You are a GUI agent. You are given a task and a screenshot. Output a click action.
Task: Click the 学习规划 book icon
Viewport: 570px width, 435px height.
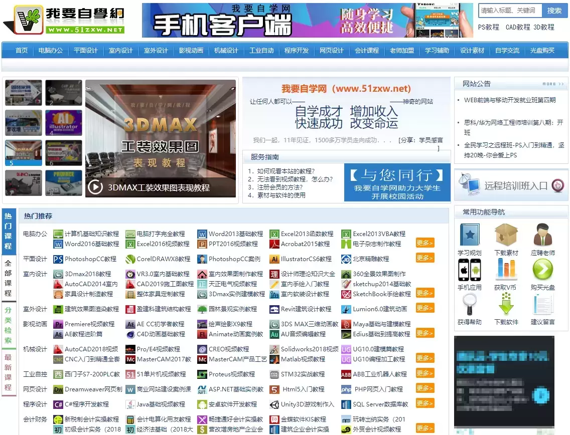point(469,235)
